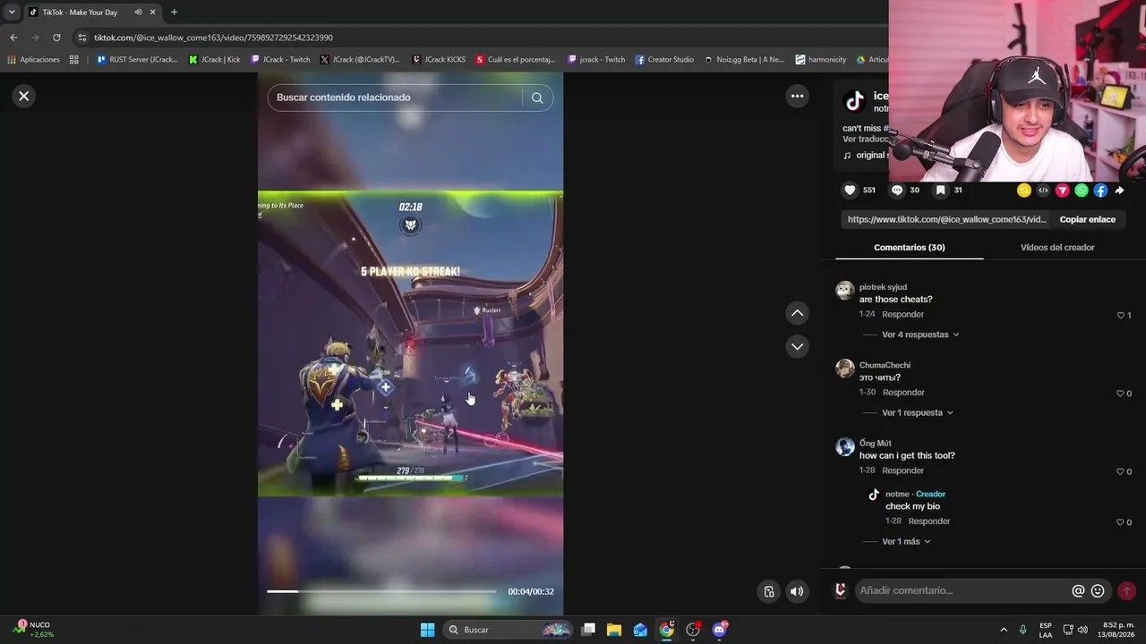Open comments via the speech bubble icon
The width and height of the screenshot is (1146, 644).
pos(897,190)
